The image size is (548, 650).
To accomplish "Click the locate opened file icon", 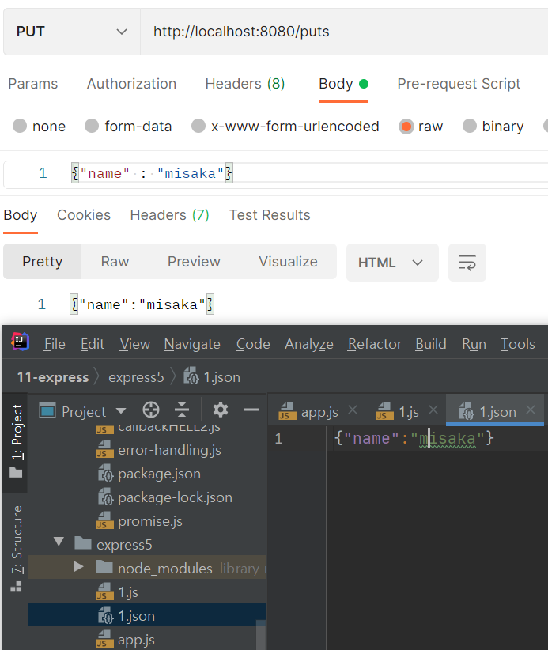I will [151, 410].
